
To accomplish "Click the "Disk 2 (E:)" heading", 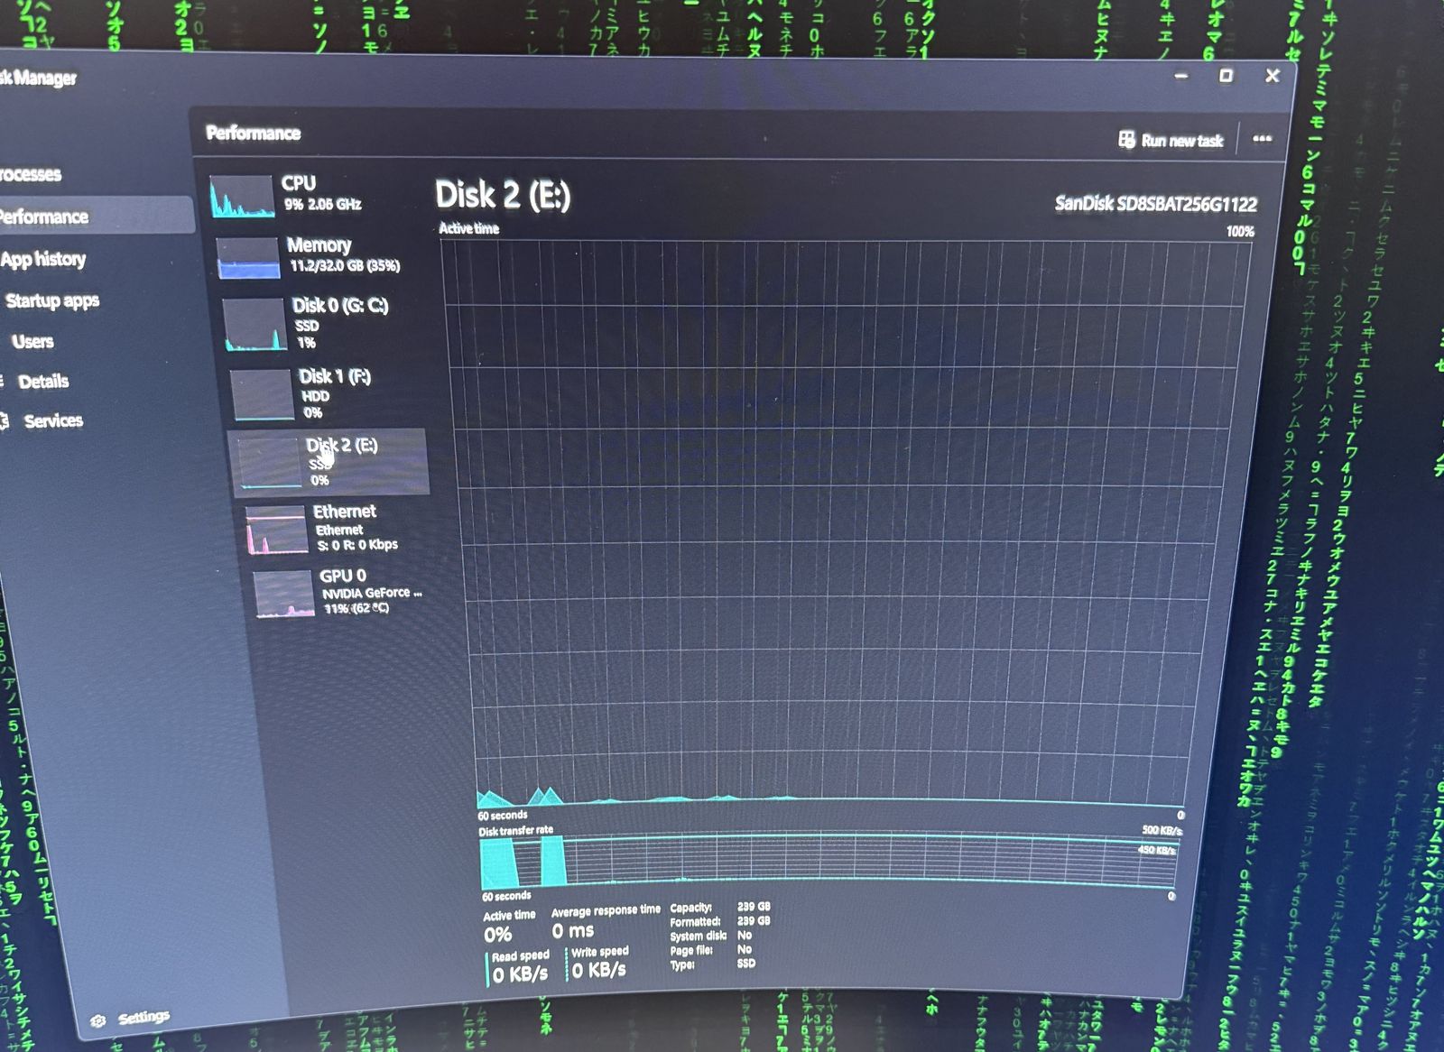I will coord(503,195).
